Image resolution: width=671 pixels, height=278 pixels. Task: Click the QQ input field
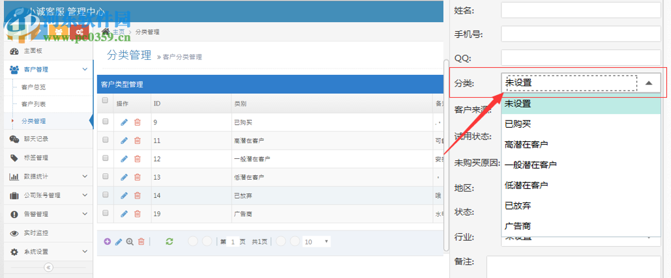point(581,58)
